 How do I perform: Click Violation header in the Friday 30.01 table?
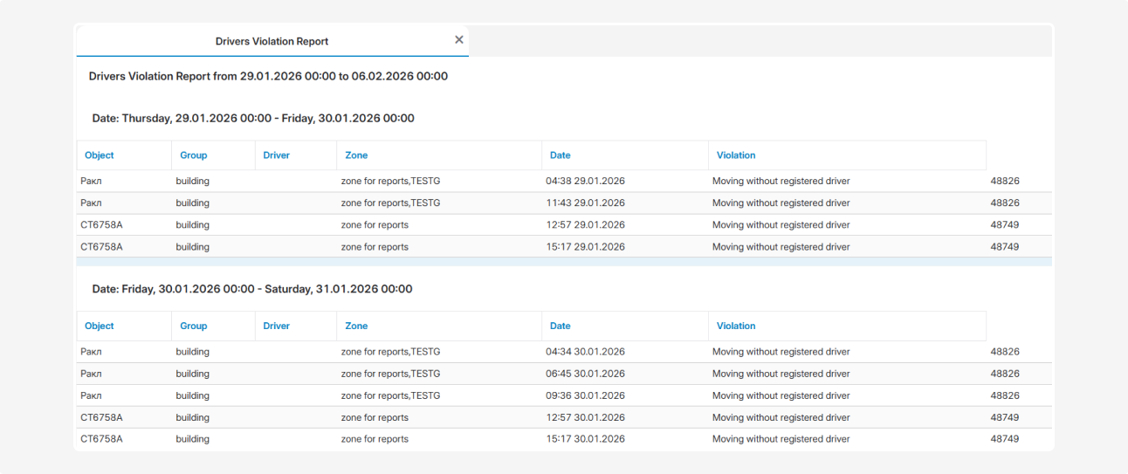(x=736, y=326)
